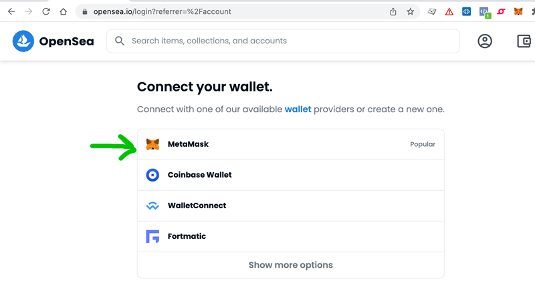This screenshot has height=297, width=535.
Task: Open the account profile icon
Action: tap(484, 41)
